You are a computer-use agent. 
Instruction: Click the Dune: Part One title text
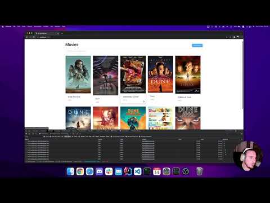point(74,97)
